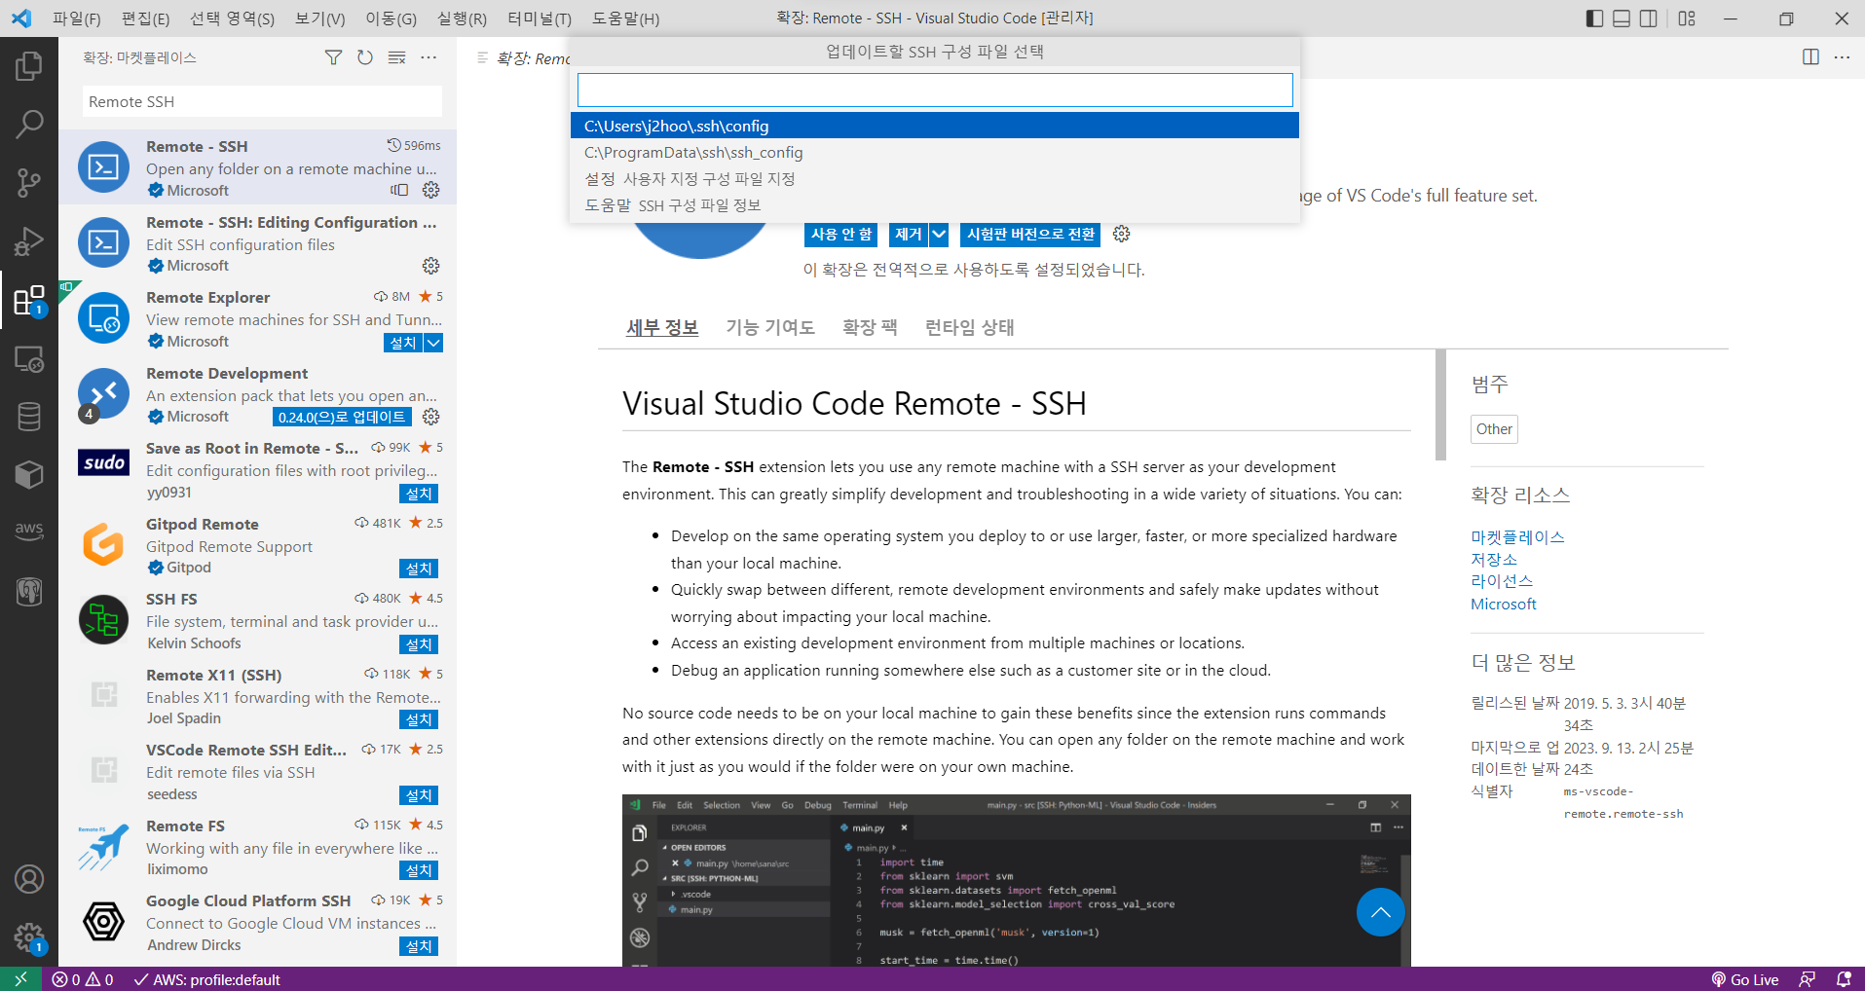Open Run and Debug view
This screenshot has height=991, width=1865.
pyautogui.click(x=29, y=240)
